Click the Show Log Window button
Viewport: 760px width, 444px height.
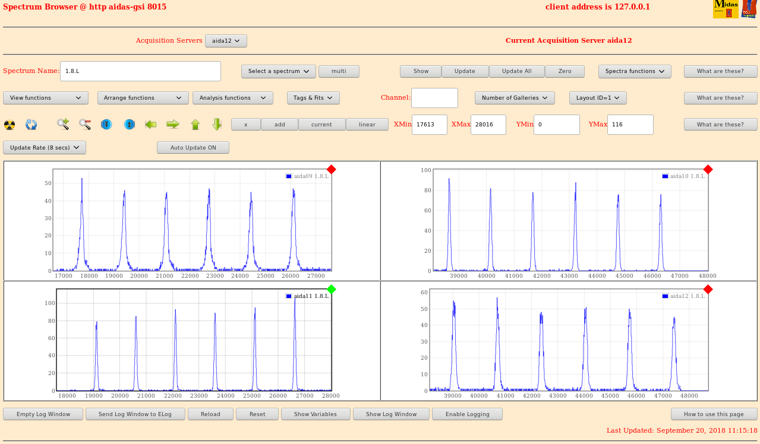(391, 414)
